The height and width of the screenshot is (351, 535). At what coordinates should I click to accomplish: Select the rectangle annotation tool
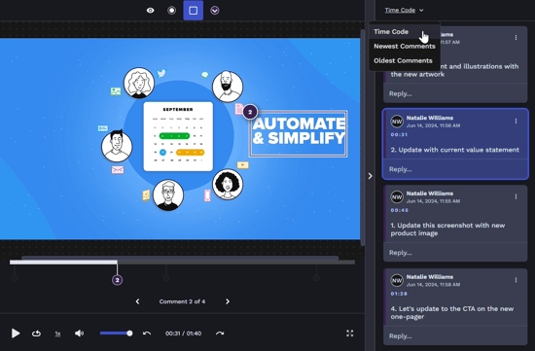194,11
